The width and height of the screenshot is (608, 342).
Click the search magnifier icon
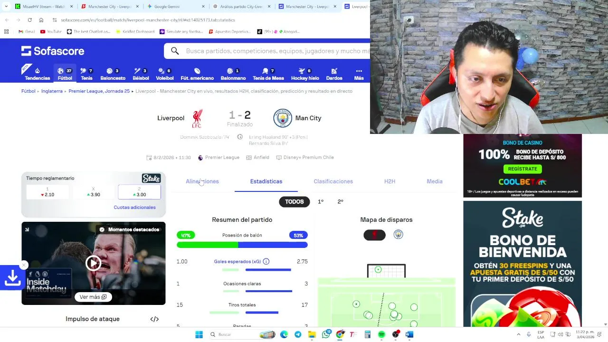(175, 51)
